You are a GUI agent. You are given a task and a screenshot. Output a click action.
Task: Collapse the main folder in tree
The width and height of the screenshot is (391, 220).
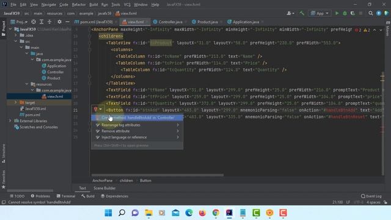point(21,48)
